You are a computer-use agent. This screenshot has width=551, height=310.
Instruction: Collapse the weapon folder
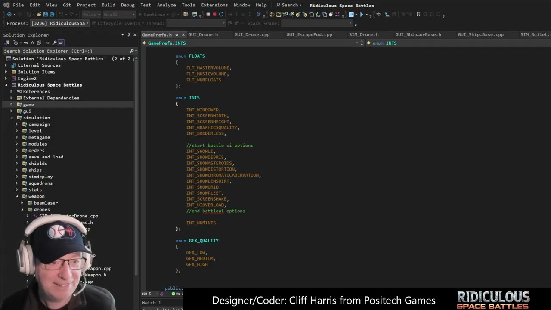tap(17, 196)
